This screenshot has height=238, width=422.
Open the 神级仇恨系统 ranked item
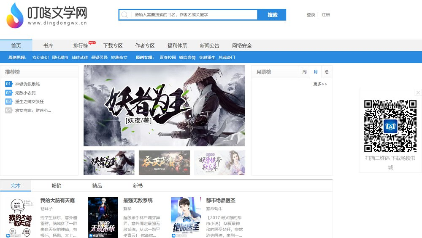point(27,84)
